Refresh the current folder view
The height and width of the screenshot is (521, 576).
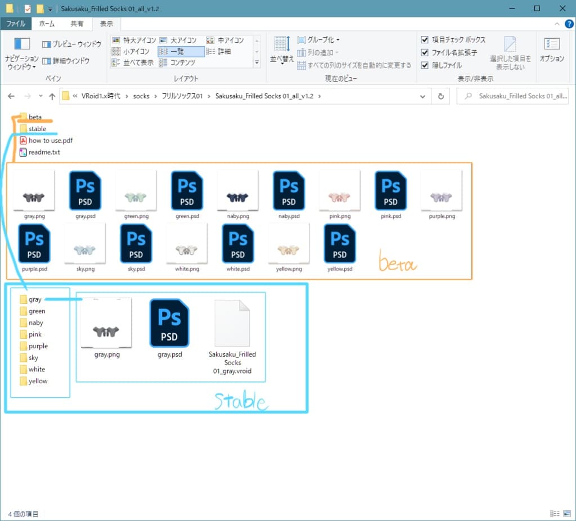(441, 96)
